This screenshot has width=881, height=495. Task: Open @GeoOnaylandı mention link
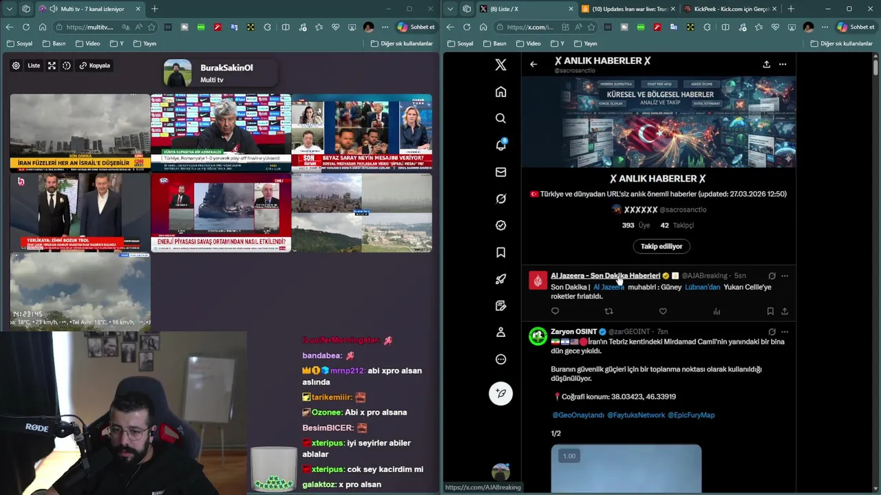(x=578, y=415)
